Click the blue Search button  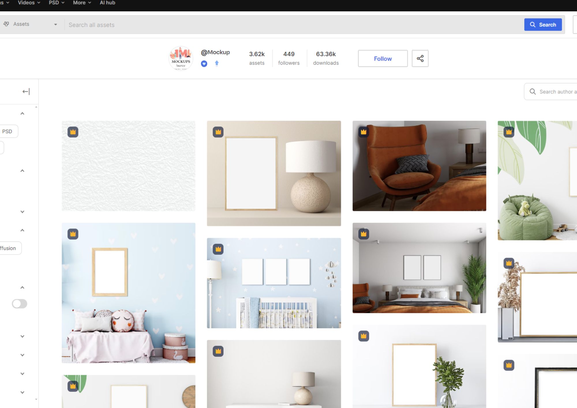tap(543, 25)
